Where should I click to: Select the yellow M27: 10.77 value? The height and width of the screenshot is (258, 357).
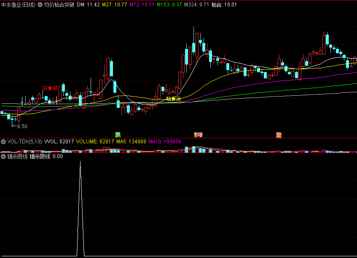point(115,5)
